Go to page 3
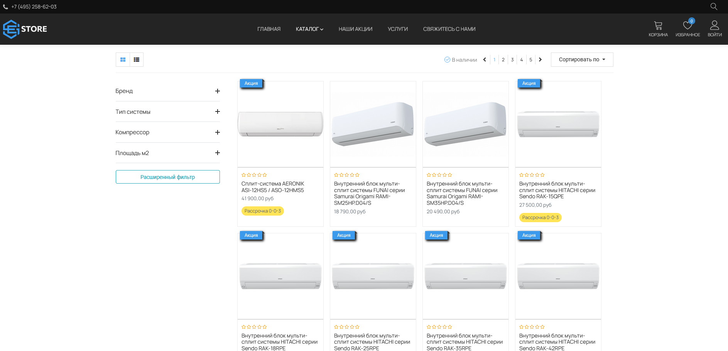Screen dimensions: 728x351 pyautogui.click(x=512, y=60)
